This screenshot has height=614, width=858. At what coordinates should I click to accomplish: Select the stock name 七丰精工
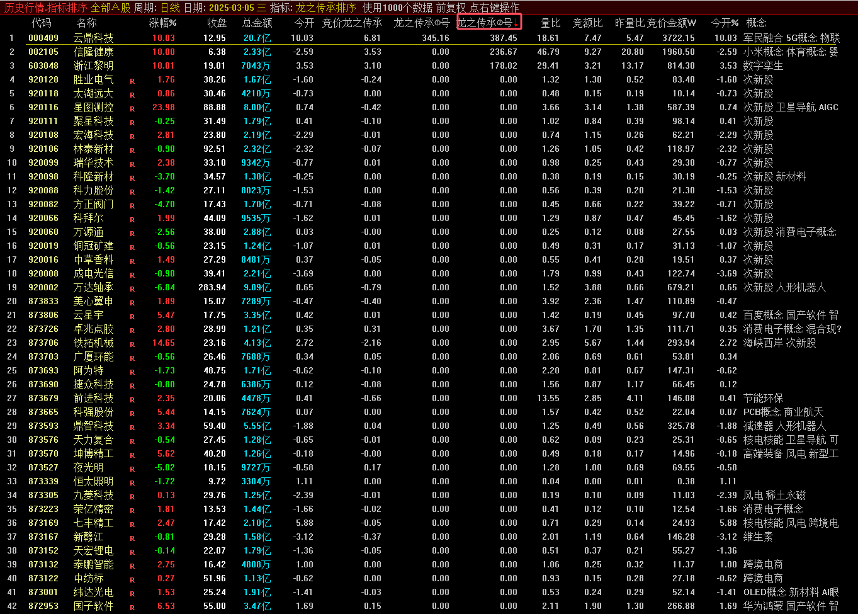(94, 523)
